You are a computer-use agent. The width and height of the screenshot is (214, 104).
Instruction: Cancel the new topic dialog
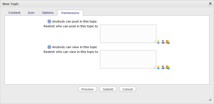click(x=128, y=89)
